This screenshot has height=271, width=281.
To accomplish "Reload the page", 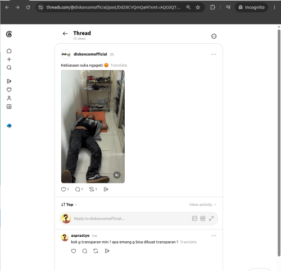I will pyautogui.click(x=28, y=7).
